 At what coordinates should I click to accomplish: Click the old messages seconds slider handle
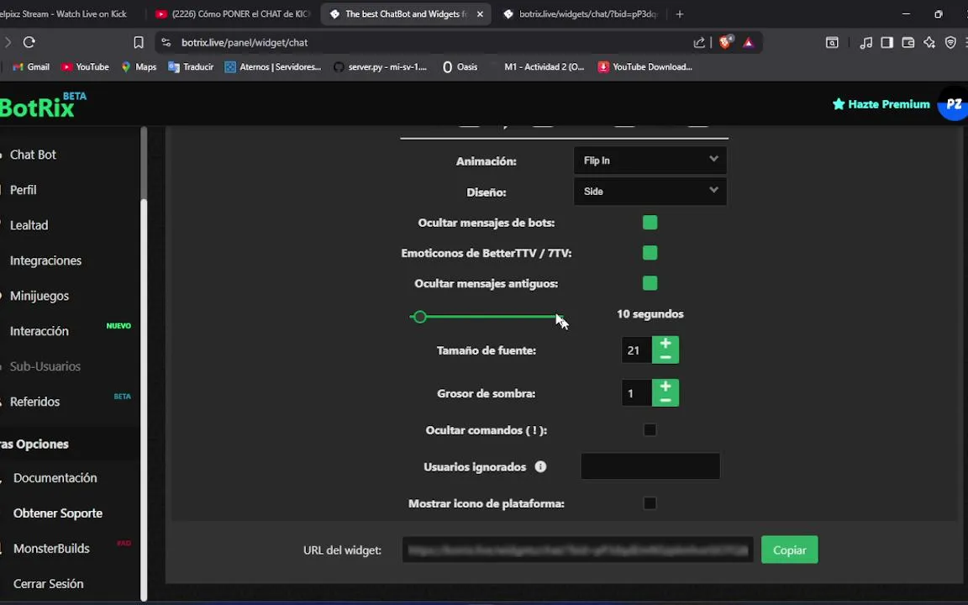pos(420,317)
